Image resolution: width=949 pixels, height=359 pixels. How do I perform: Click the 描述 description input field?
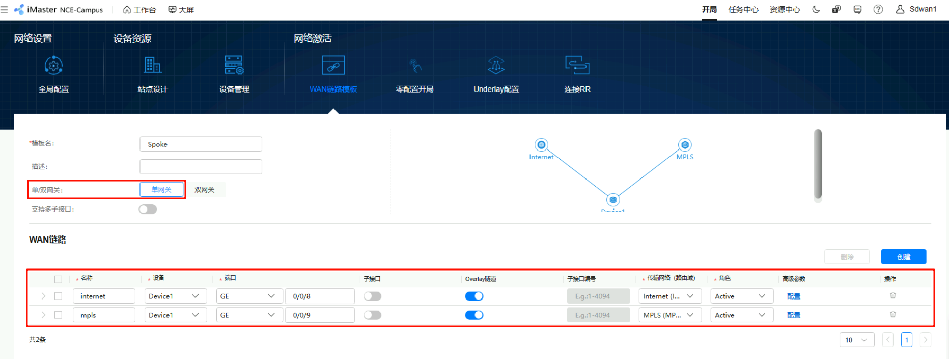point(201,167)
